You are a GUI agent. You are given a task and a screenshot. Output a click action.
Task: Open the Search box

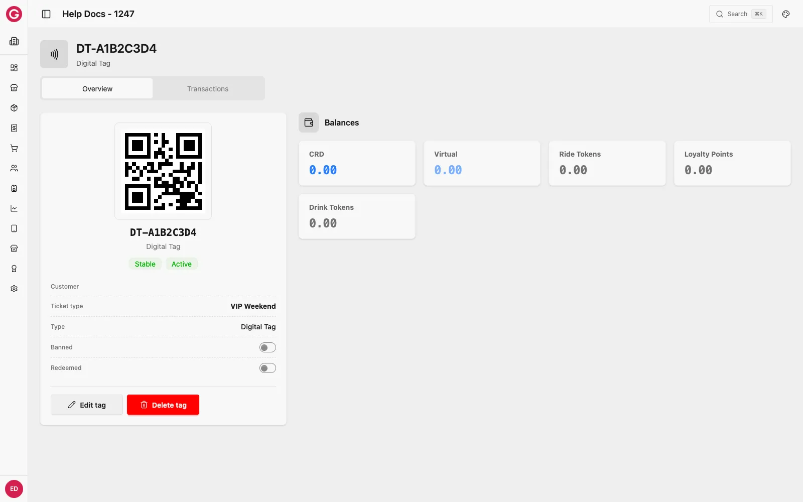[x=741, y=14]
